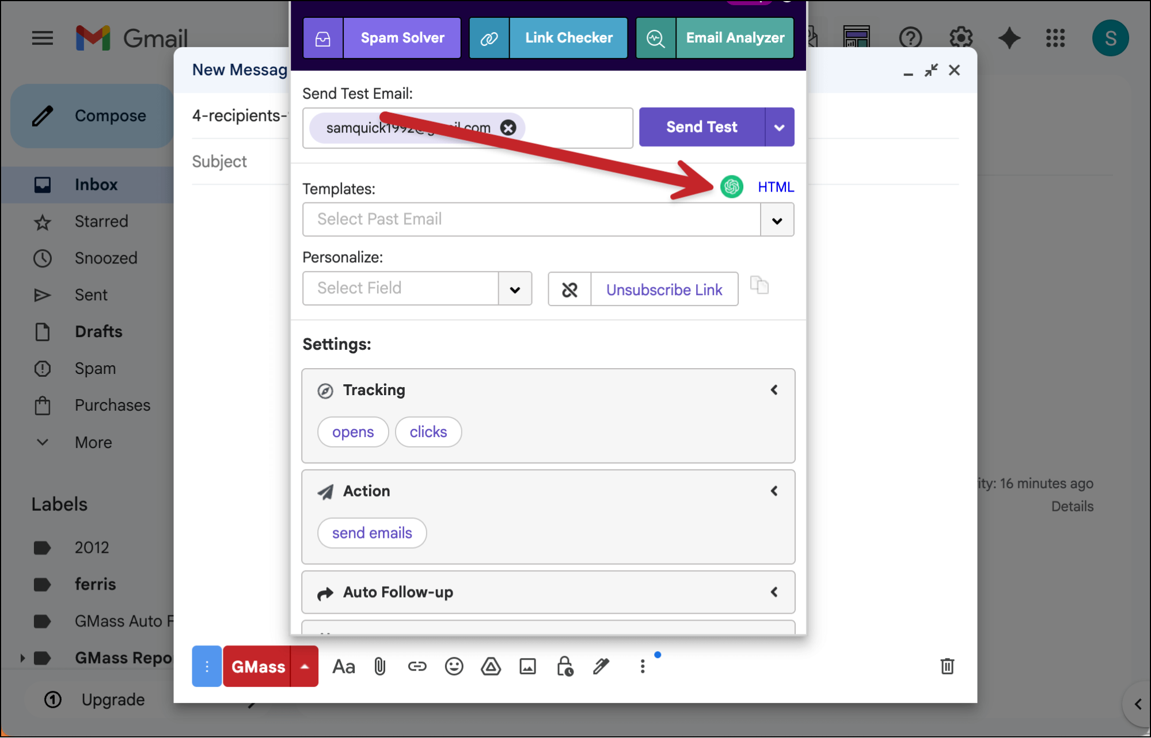Click the Select Past Email field
1151x738 pixels.
coord(531,219)
